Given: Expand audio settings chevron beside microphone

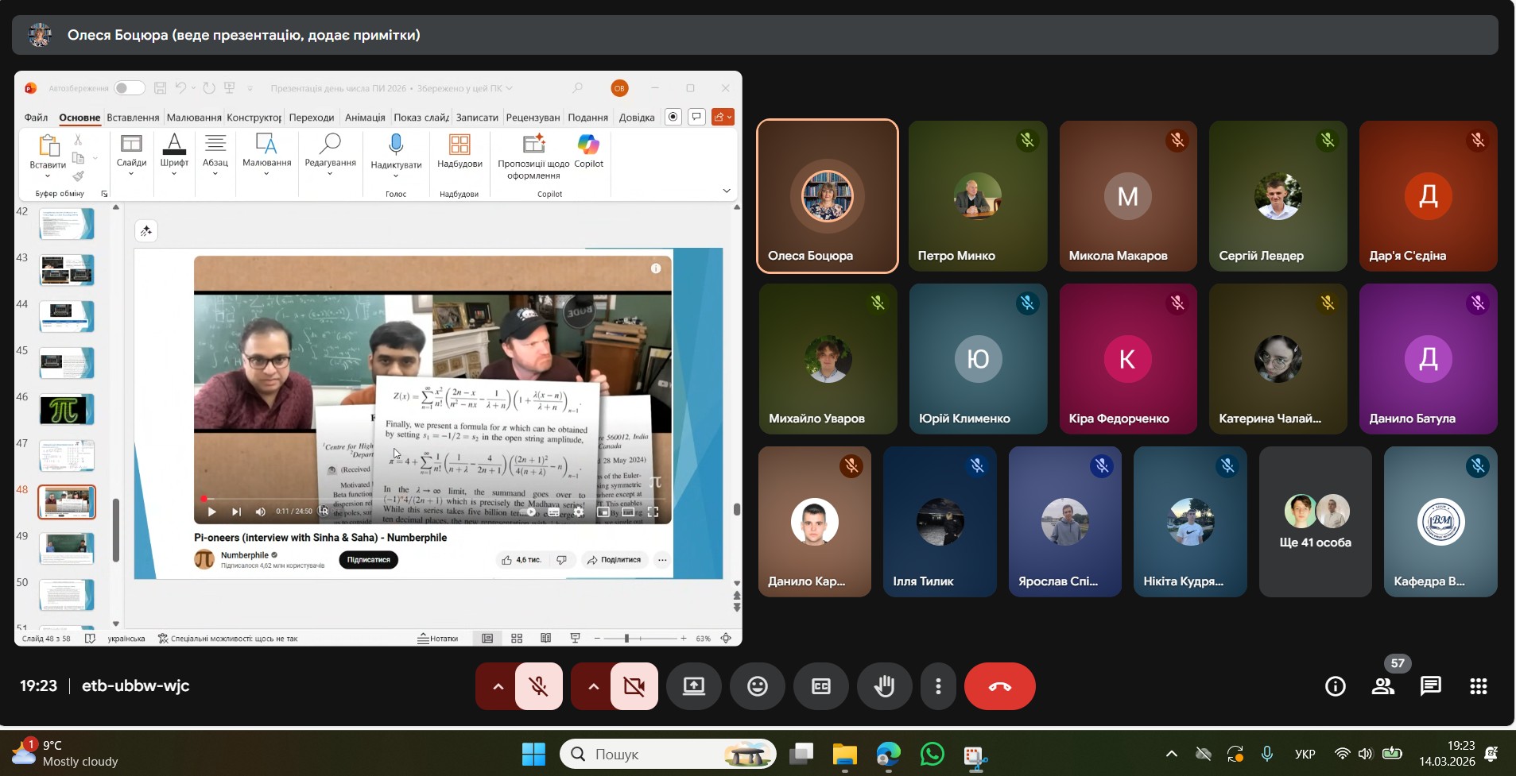Looking at the screenshot, I should point(498,686).
